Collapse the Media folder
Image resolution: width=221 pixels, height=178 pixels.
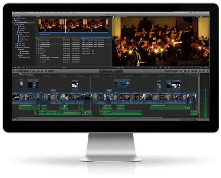tap(16, 34)
